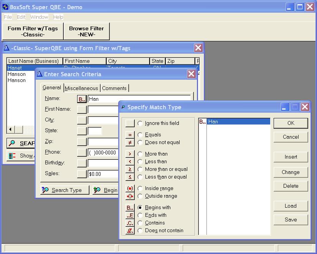
Task: Click the More than (>) icon
Action: [x=130, y=154]
